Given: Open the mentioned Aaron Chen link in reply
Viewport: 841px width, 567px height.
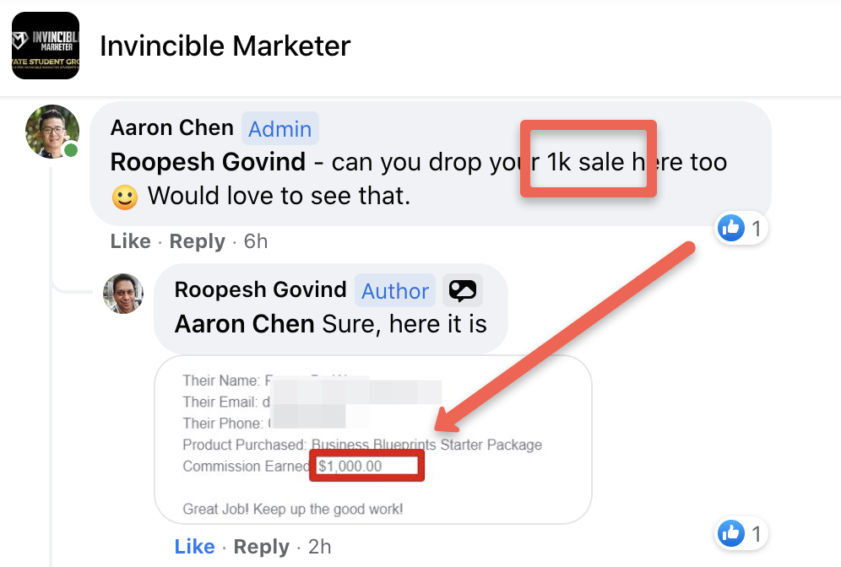Looking at the screenshot, I should [x=245, y=324].
